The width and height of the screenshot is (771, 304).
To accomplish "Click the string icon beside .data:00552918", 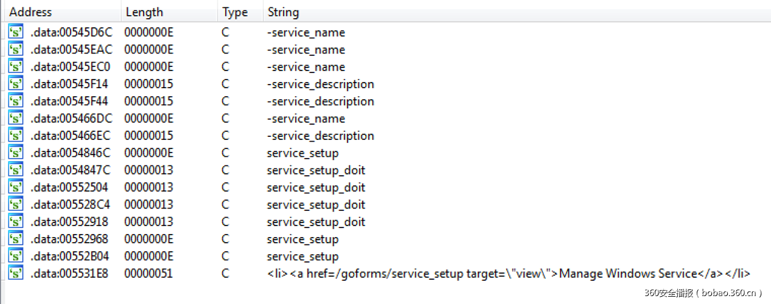I will 16,222.
